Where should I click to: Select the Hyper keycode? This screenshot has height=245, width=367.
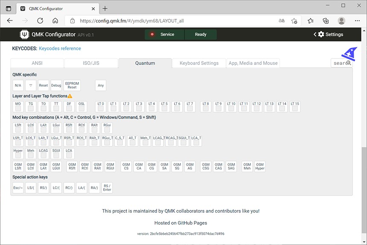point(18,154)
